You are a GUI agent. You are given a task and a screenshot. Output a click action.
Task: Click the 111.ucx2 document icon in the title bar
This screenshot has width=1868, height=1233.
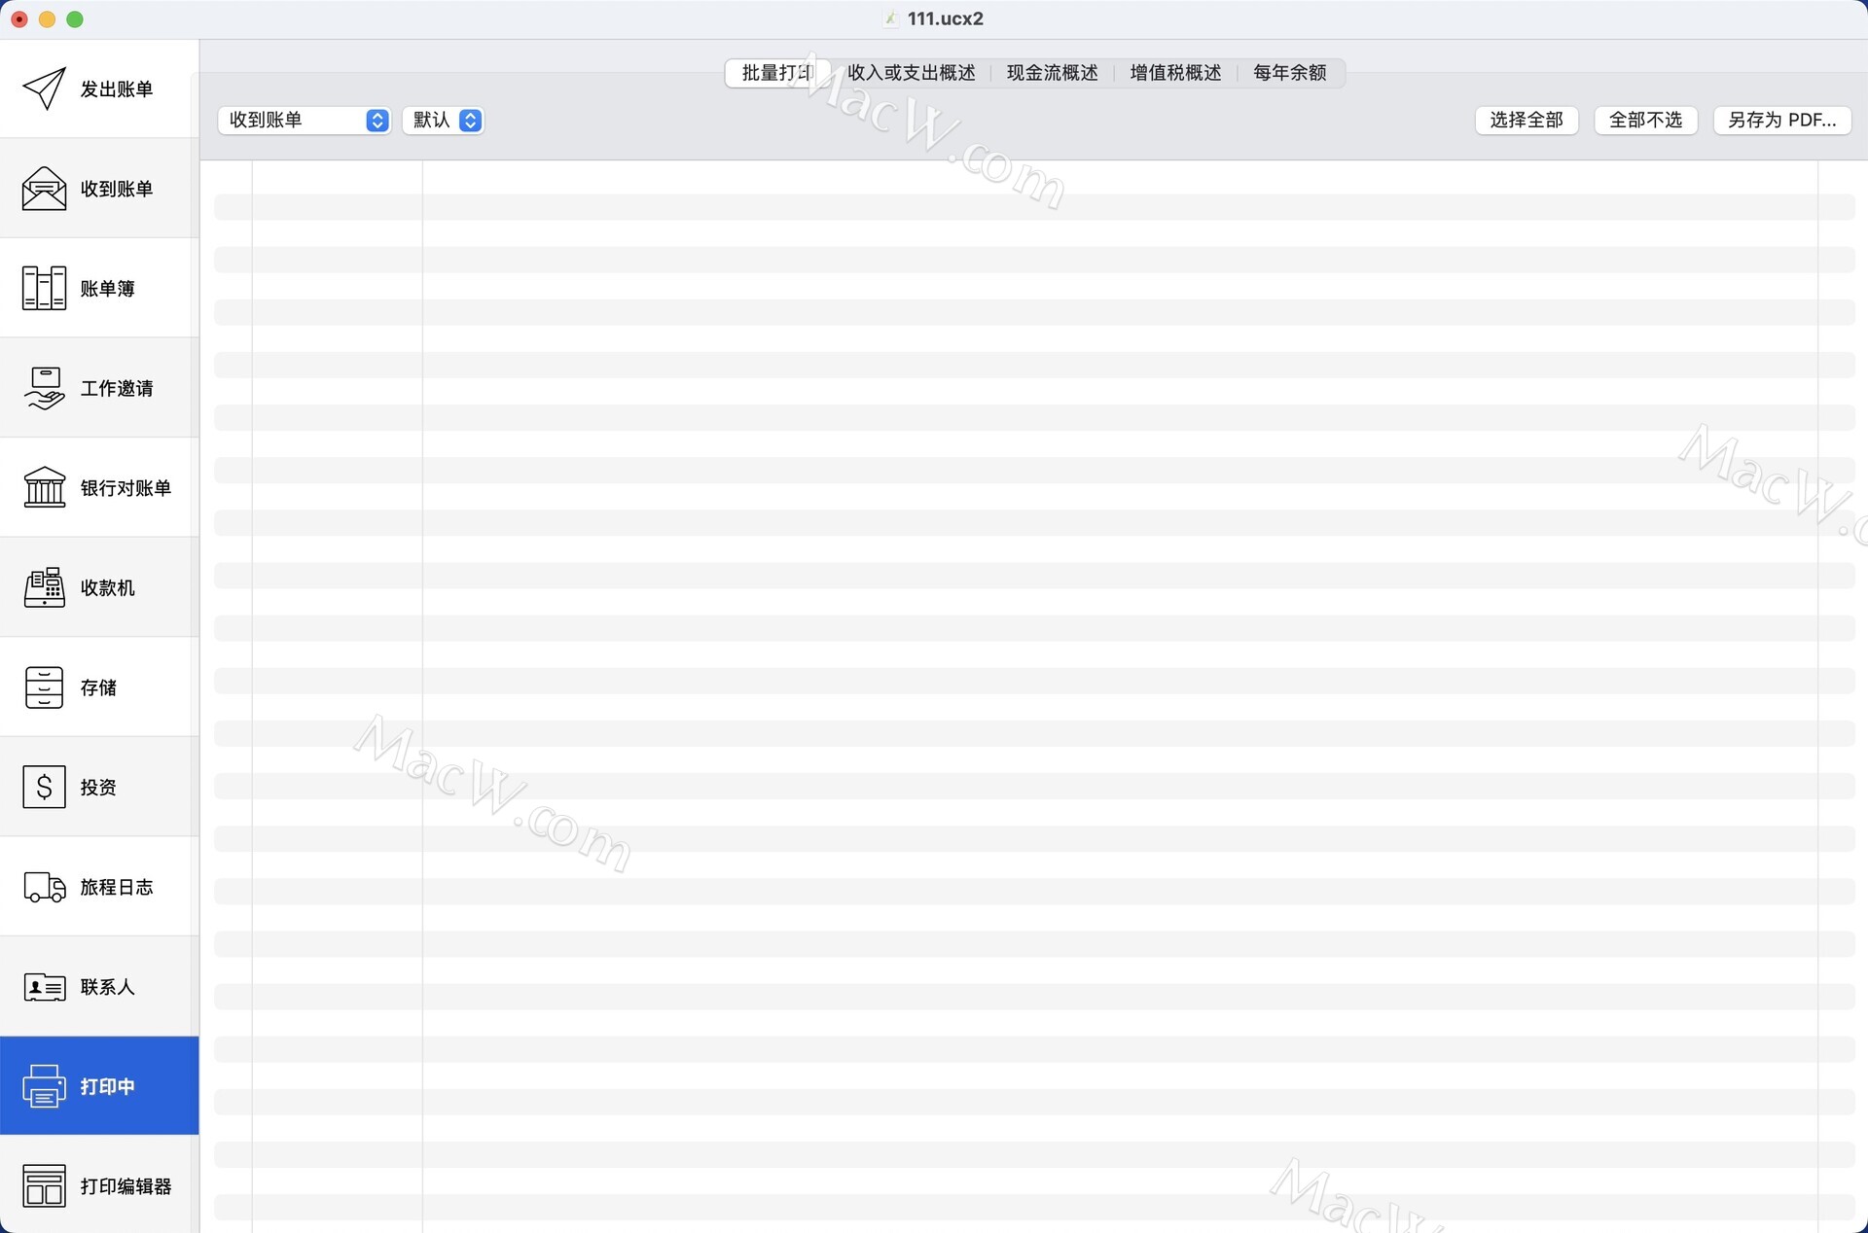pyautogui.click(x=890, y=18)
